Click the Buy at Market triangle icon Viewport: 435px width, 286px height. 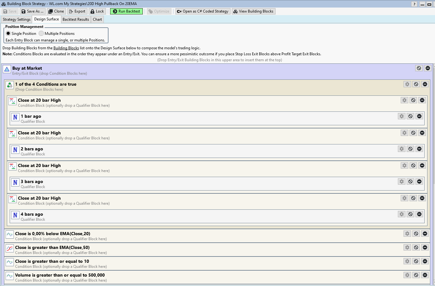coord(7,69)
